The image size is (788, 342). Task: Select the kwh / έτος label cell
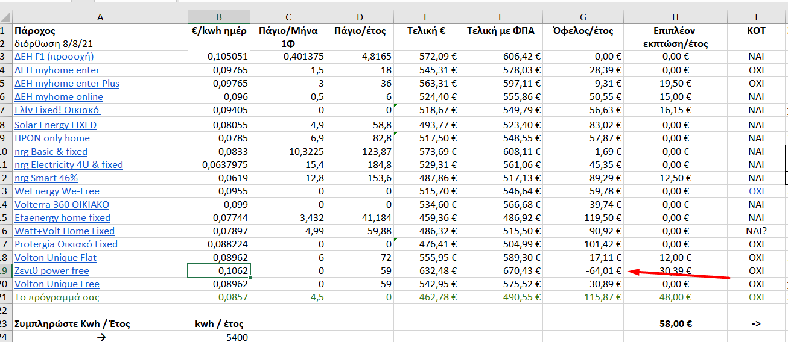click(x=218, y=324)
